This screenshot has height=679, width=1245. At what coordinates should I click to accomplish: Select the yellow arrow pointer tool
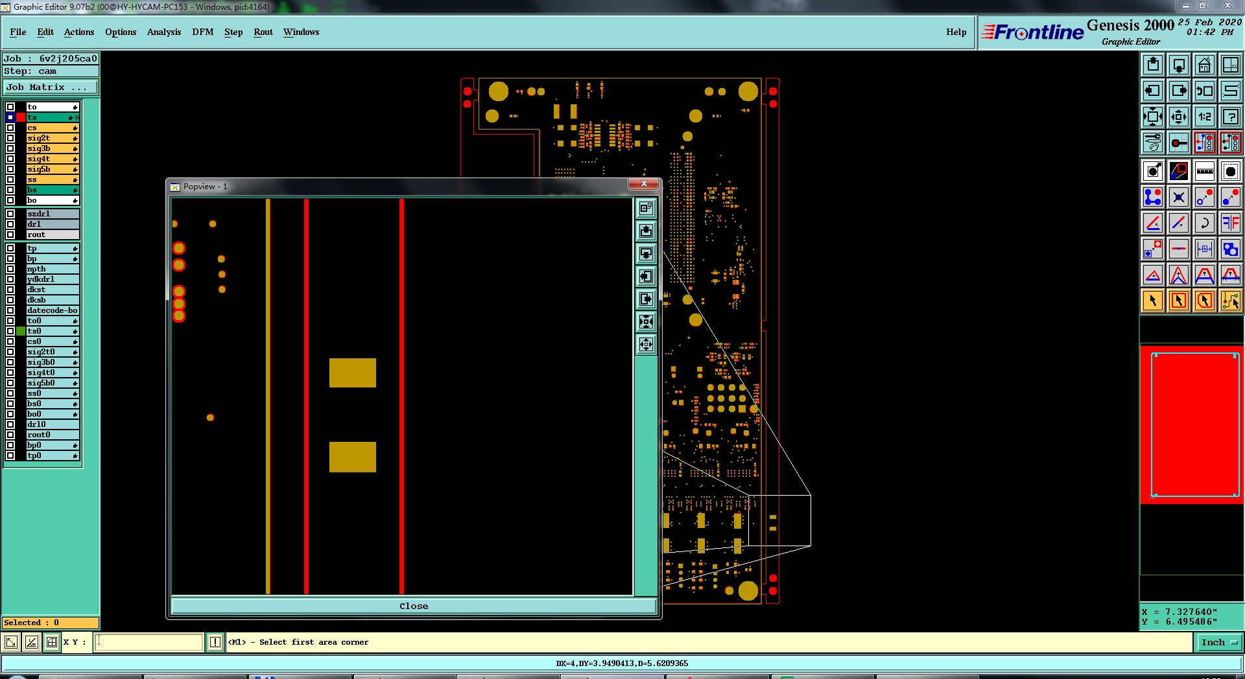tap(1152, 301)
